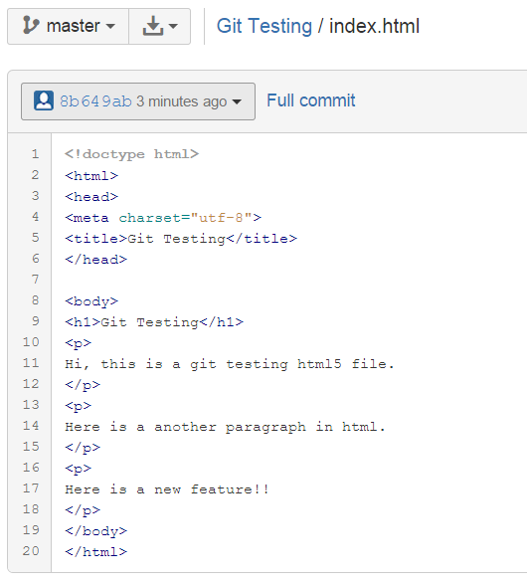Open the 8b649ab commit history dropdown
Image resolution: width=527 pixels, height=583 pixels.
138,101
